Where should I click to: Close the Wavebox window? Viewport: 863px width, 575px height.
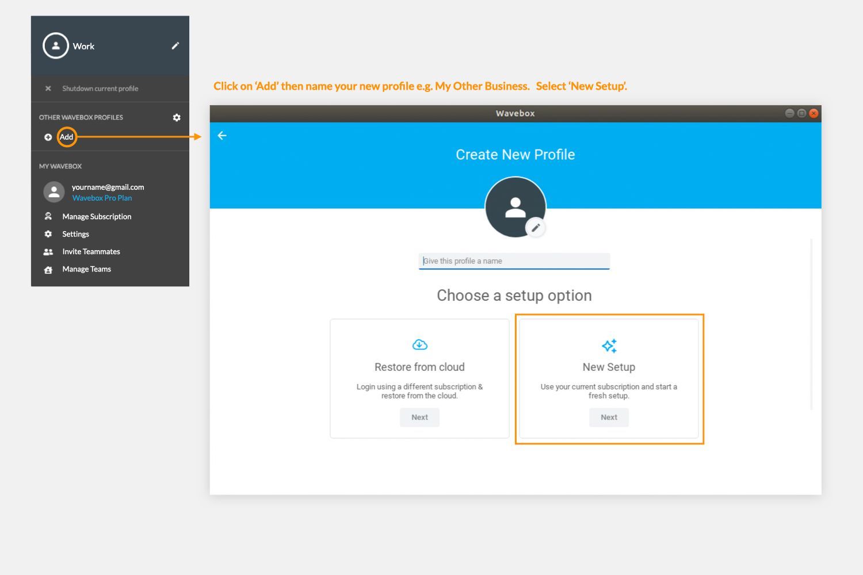(x=814, y=113)
